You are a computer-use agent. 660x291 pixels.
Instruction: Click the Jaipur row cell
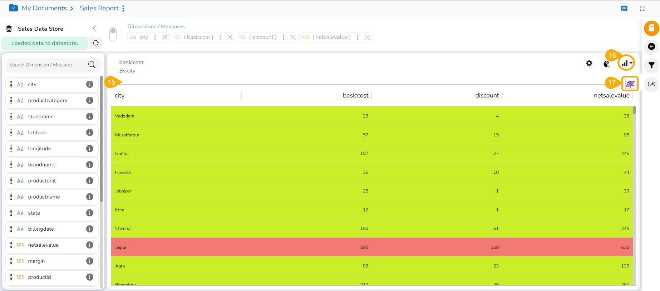[121, 247]
